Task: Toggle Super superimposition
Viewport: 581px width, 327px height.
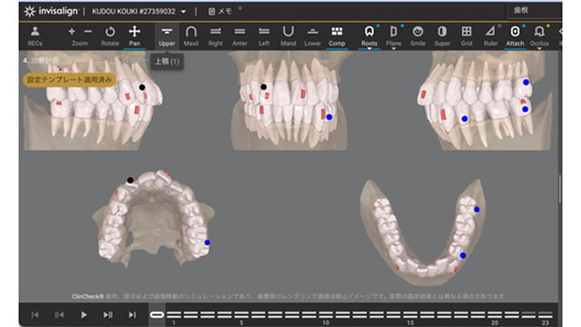Action: click(x=442, y=36)
